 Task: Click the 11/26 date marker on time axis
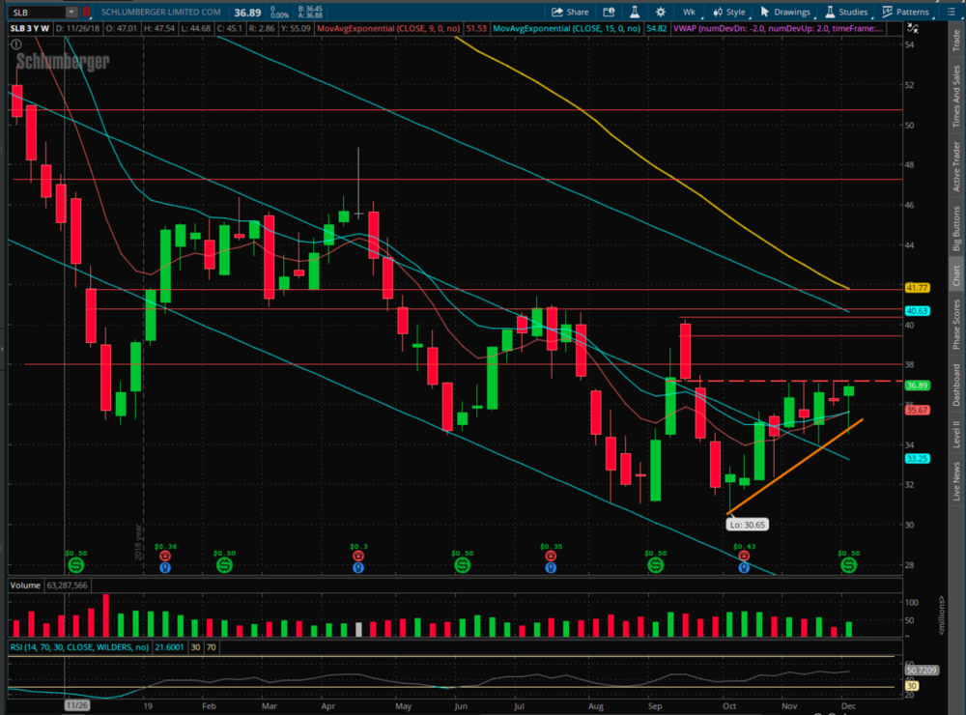pyautogui.click(x=76, y=706)
